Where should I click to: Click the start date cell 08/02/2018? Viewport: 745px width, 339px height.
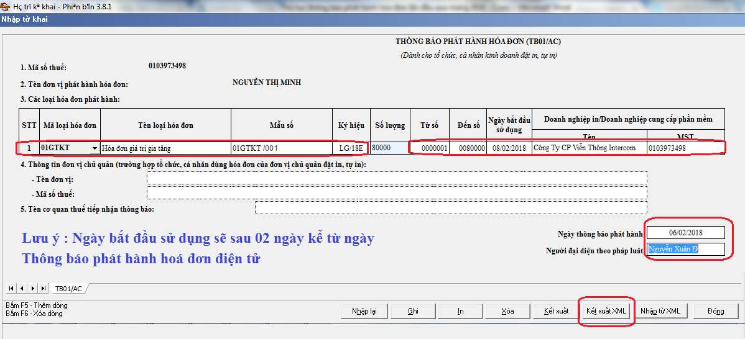(x=509, y=148)
